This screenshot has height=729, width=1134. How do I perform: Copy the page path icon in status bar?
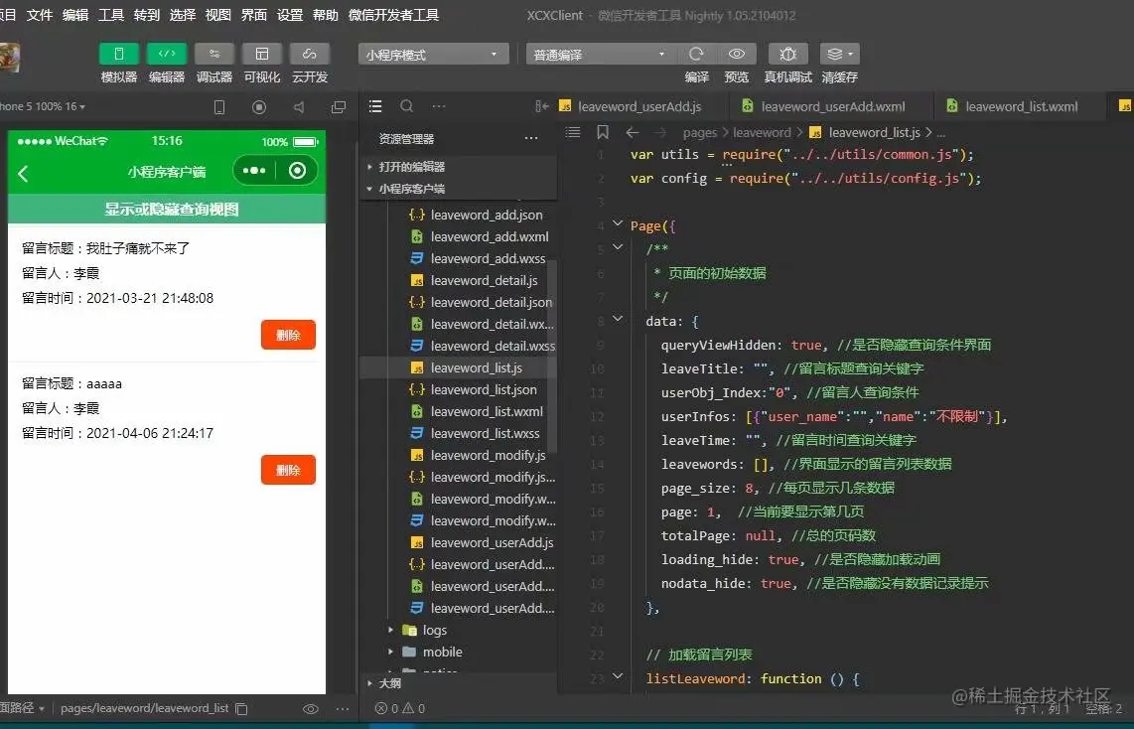241,709
